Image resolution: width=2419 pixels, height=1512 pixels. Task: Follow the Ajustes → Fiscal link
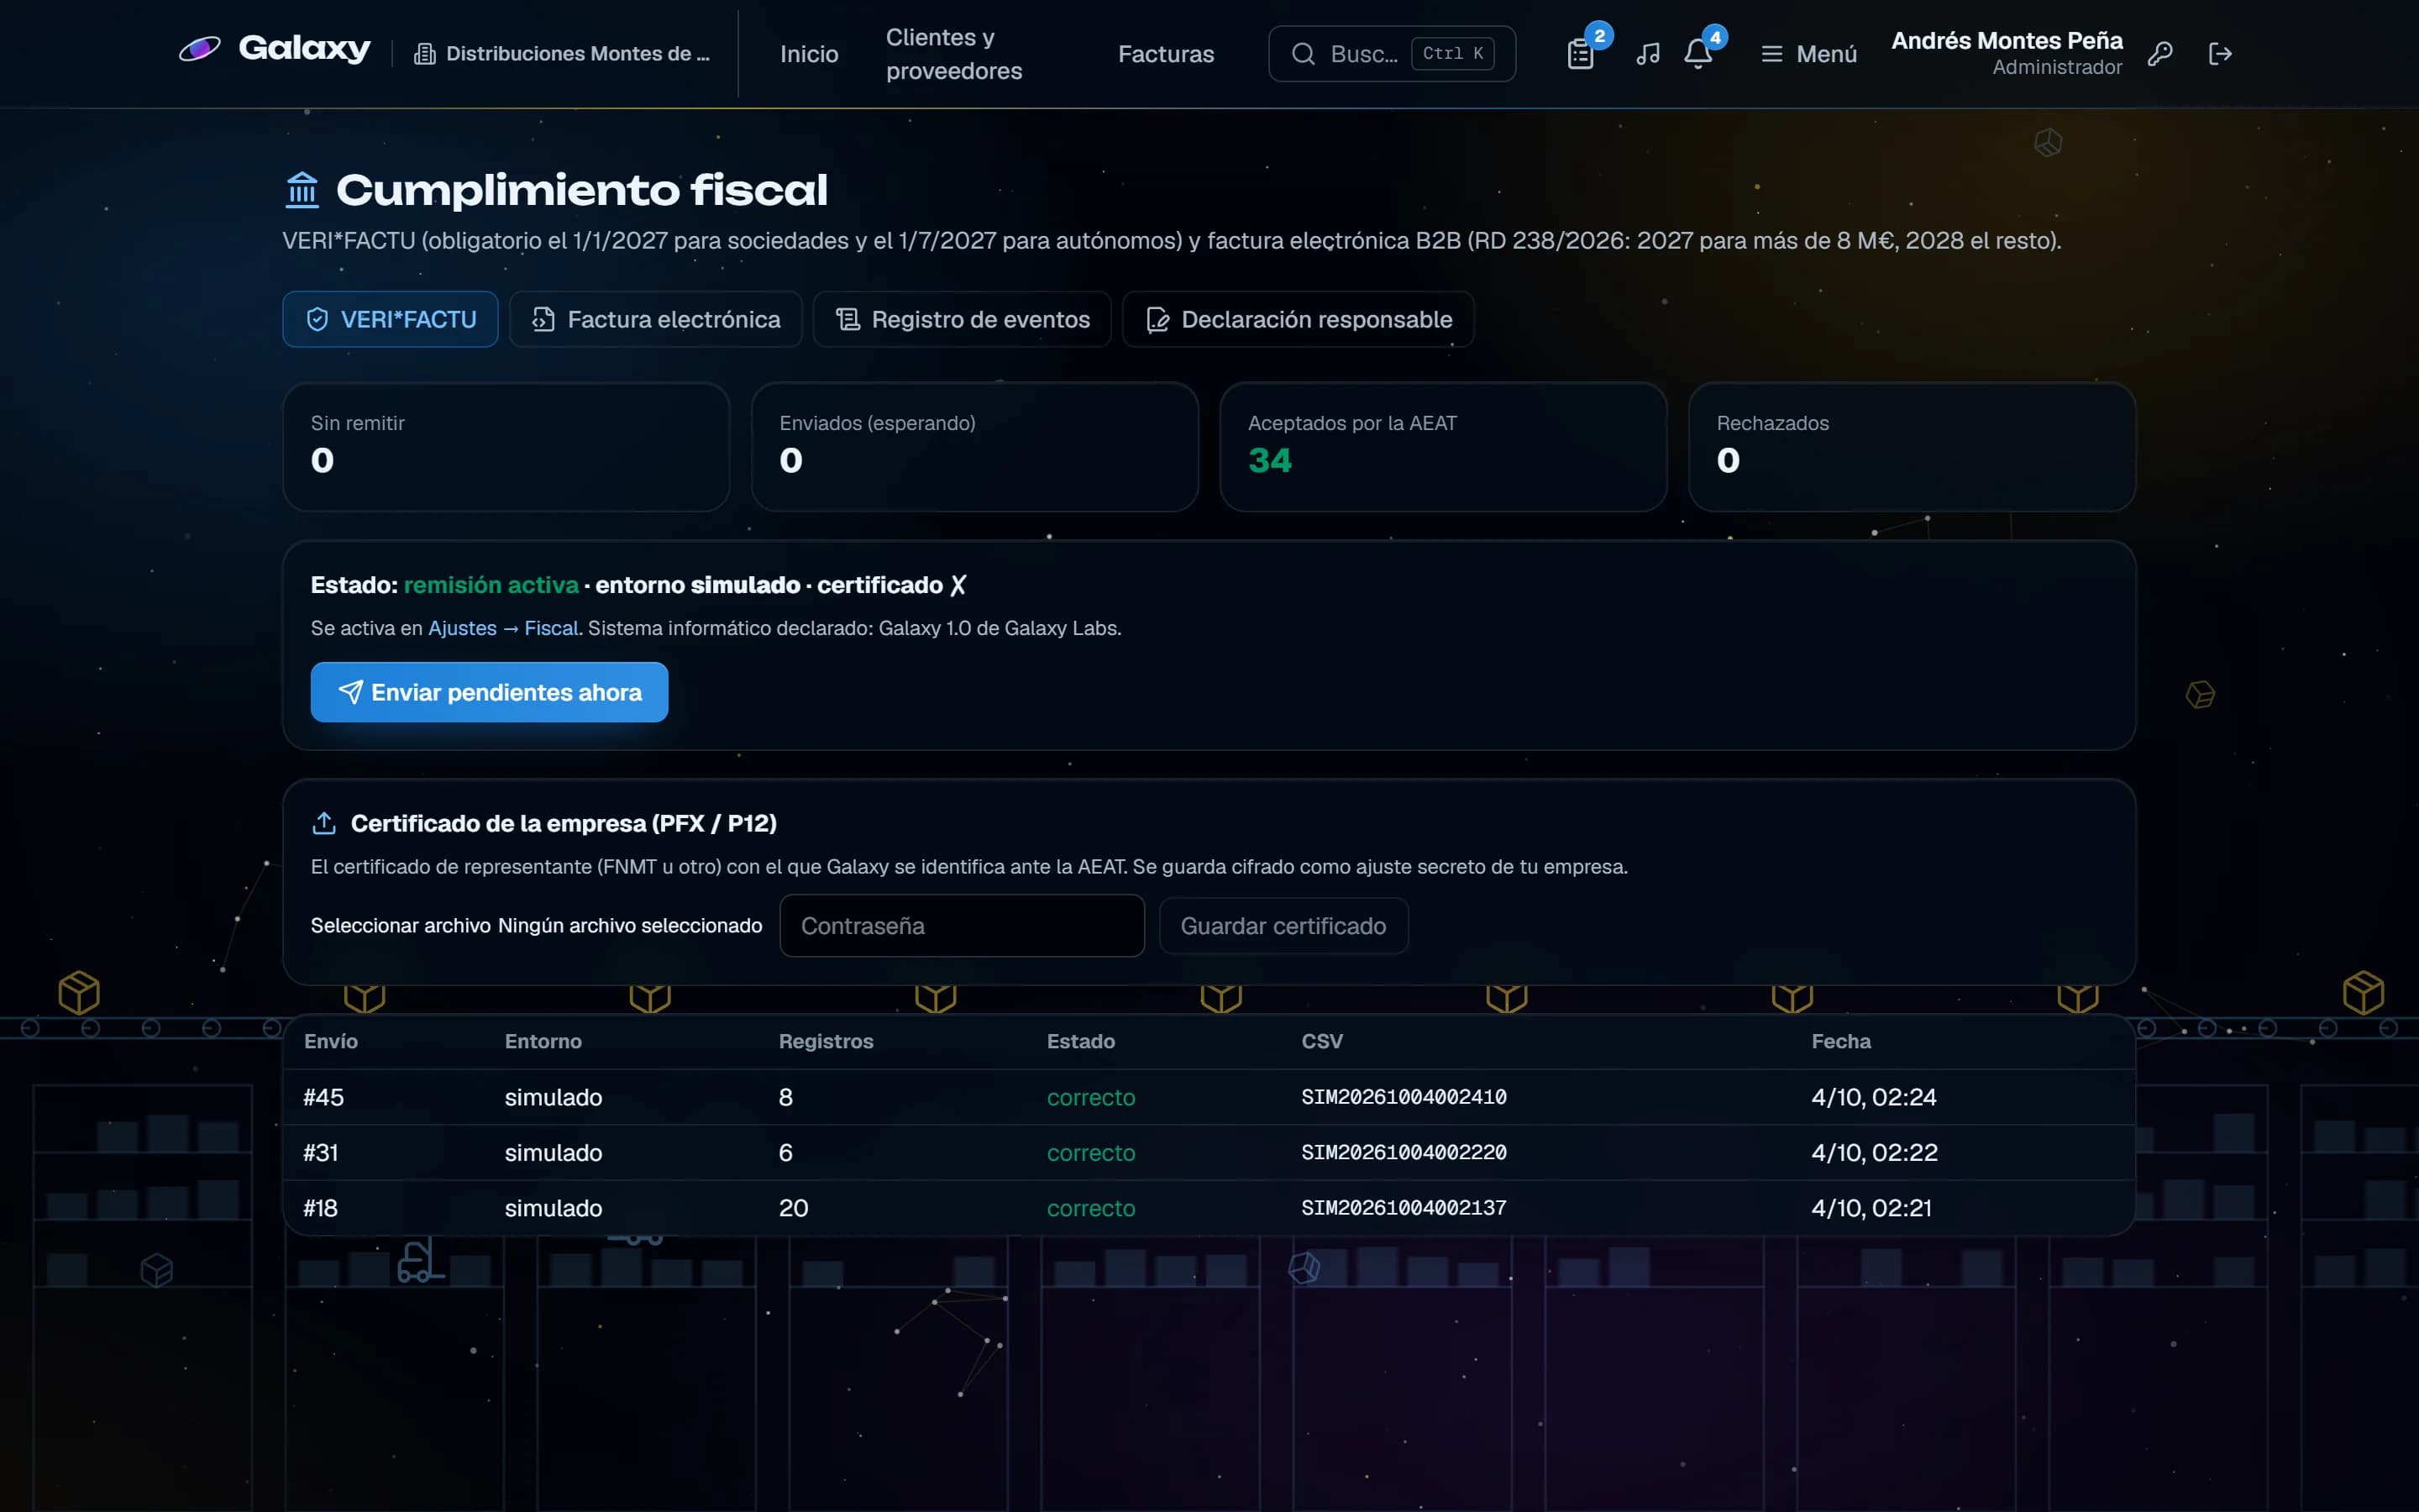click(503, 628)
